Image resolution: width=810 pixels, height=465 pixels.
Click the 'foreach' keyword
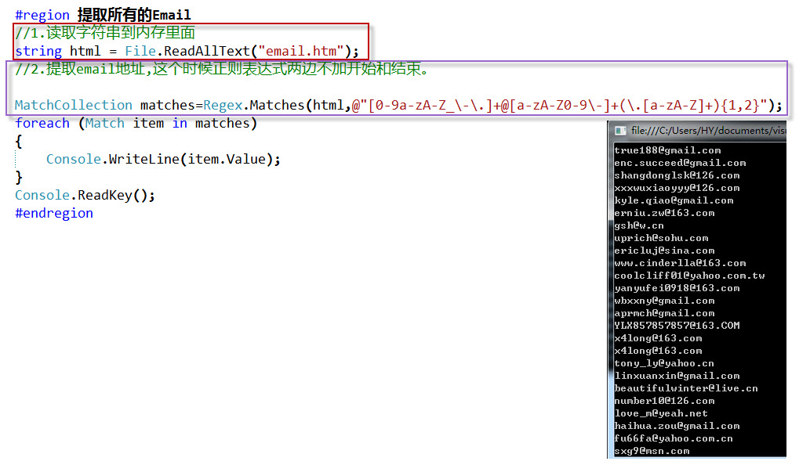point(42,123)
